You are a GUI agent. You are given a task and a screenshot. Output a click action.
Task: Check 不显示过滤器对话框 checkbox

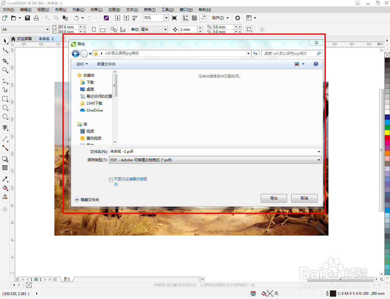click(111, 179)
